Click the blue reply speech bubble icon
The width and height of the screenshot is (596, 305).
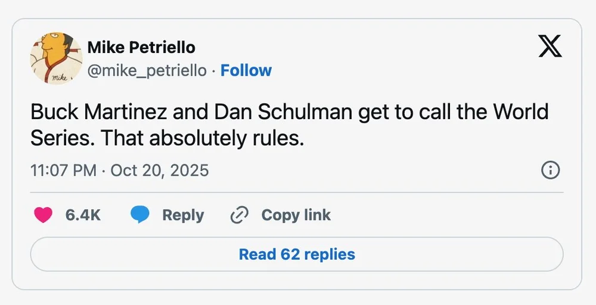coord(140,215)
